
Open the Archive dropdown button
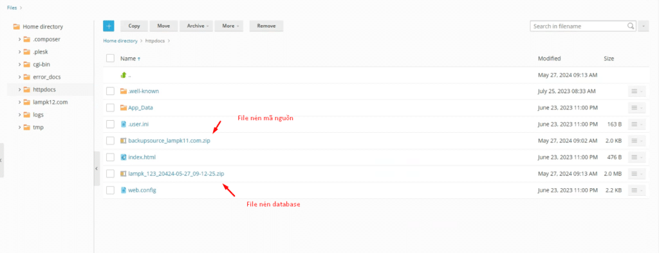196,26
